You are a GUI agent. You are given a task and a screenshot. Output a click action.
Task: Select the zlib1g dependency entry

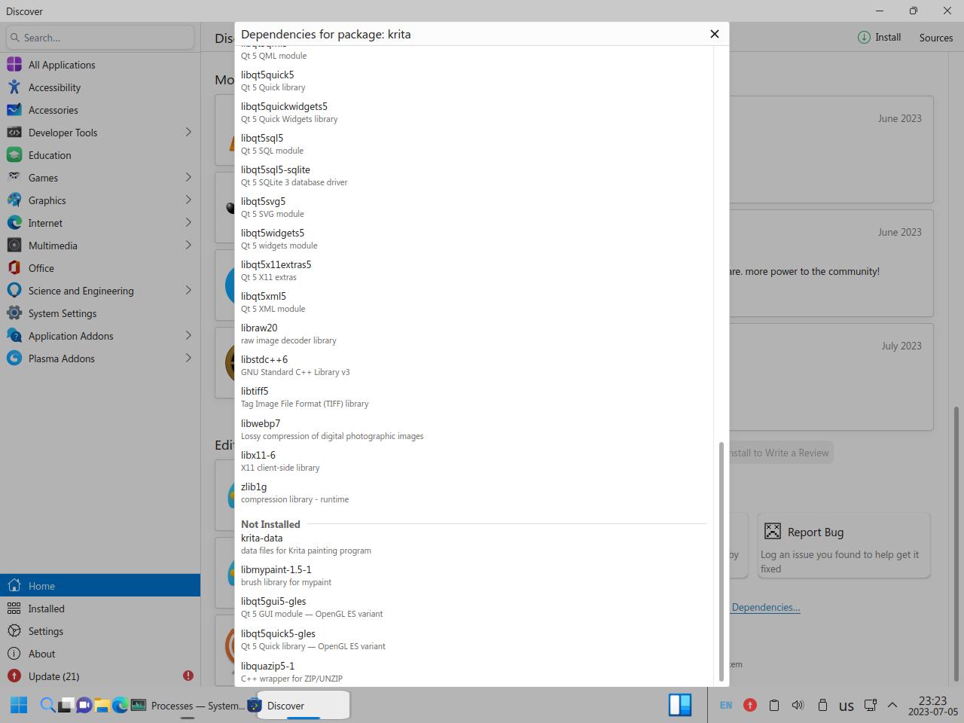tap(474, 493)
